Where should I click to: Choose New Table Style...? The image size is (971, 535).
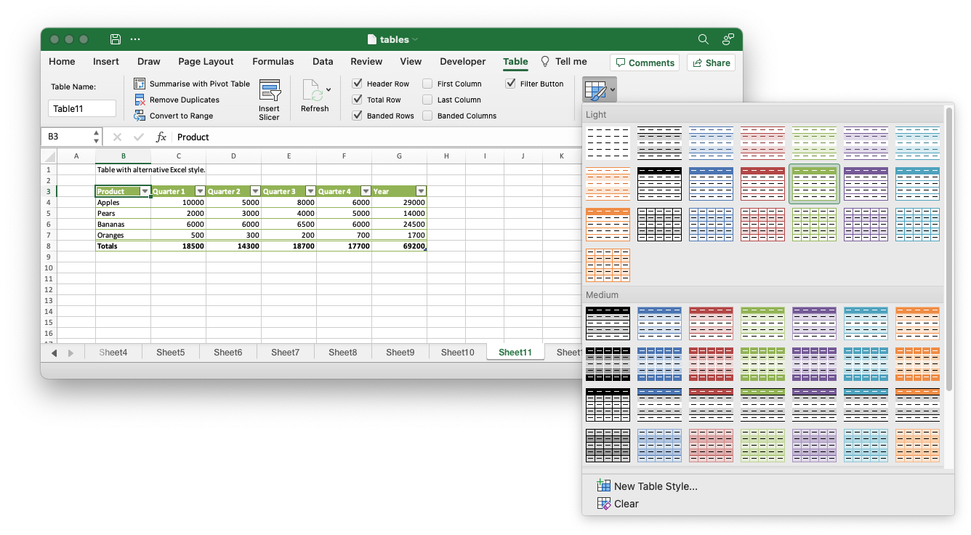click(x=647, y=486)
